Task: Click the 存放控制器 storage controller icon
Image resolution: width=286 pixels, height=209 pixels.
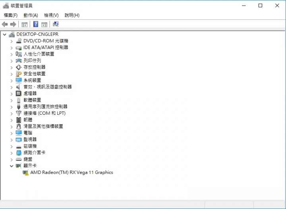Action: [x=19, y=67]
